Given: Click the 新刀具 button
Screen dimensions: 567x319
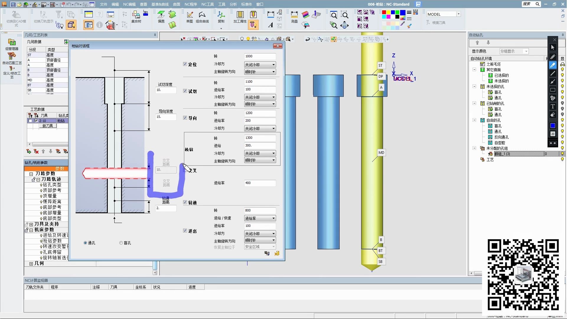Looking at the screenshot, I should click(48, 126).
